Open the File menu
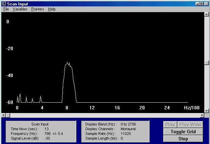Viewport: 210px width, 144px height. click(x=6, y=9)
